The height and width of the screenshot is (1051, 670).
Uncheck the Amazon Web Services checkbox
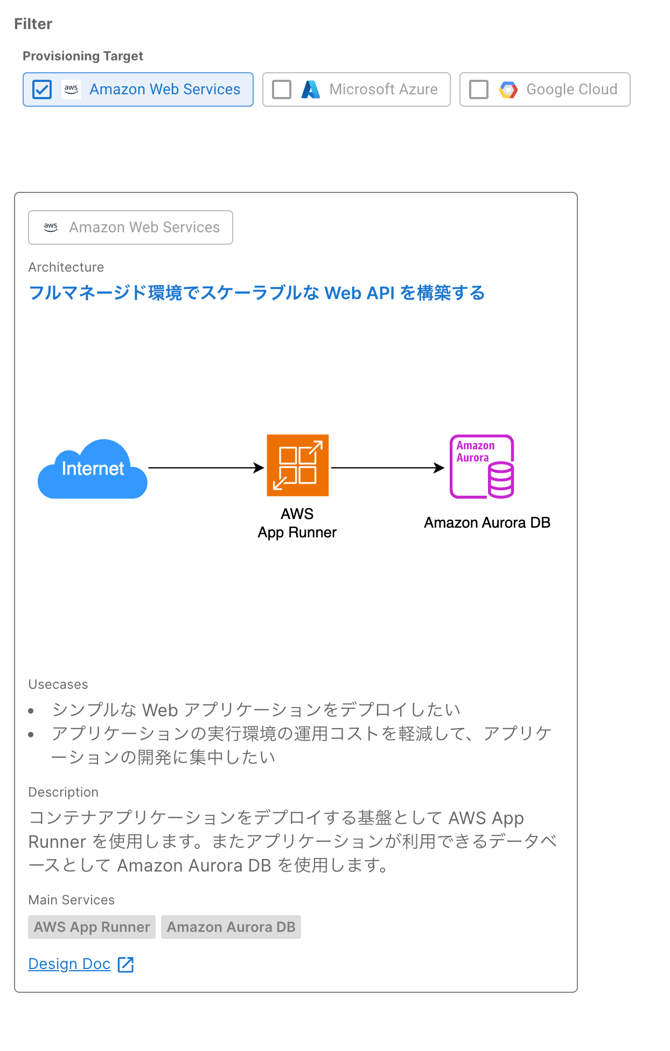point(42,89)
